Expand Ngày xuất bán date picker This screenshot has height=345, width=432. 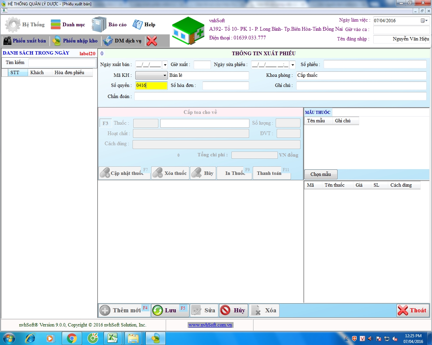pyautogui.click(x=165, y=65)
